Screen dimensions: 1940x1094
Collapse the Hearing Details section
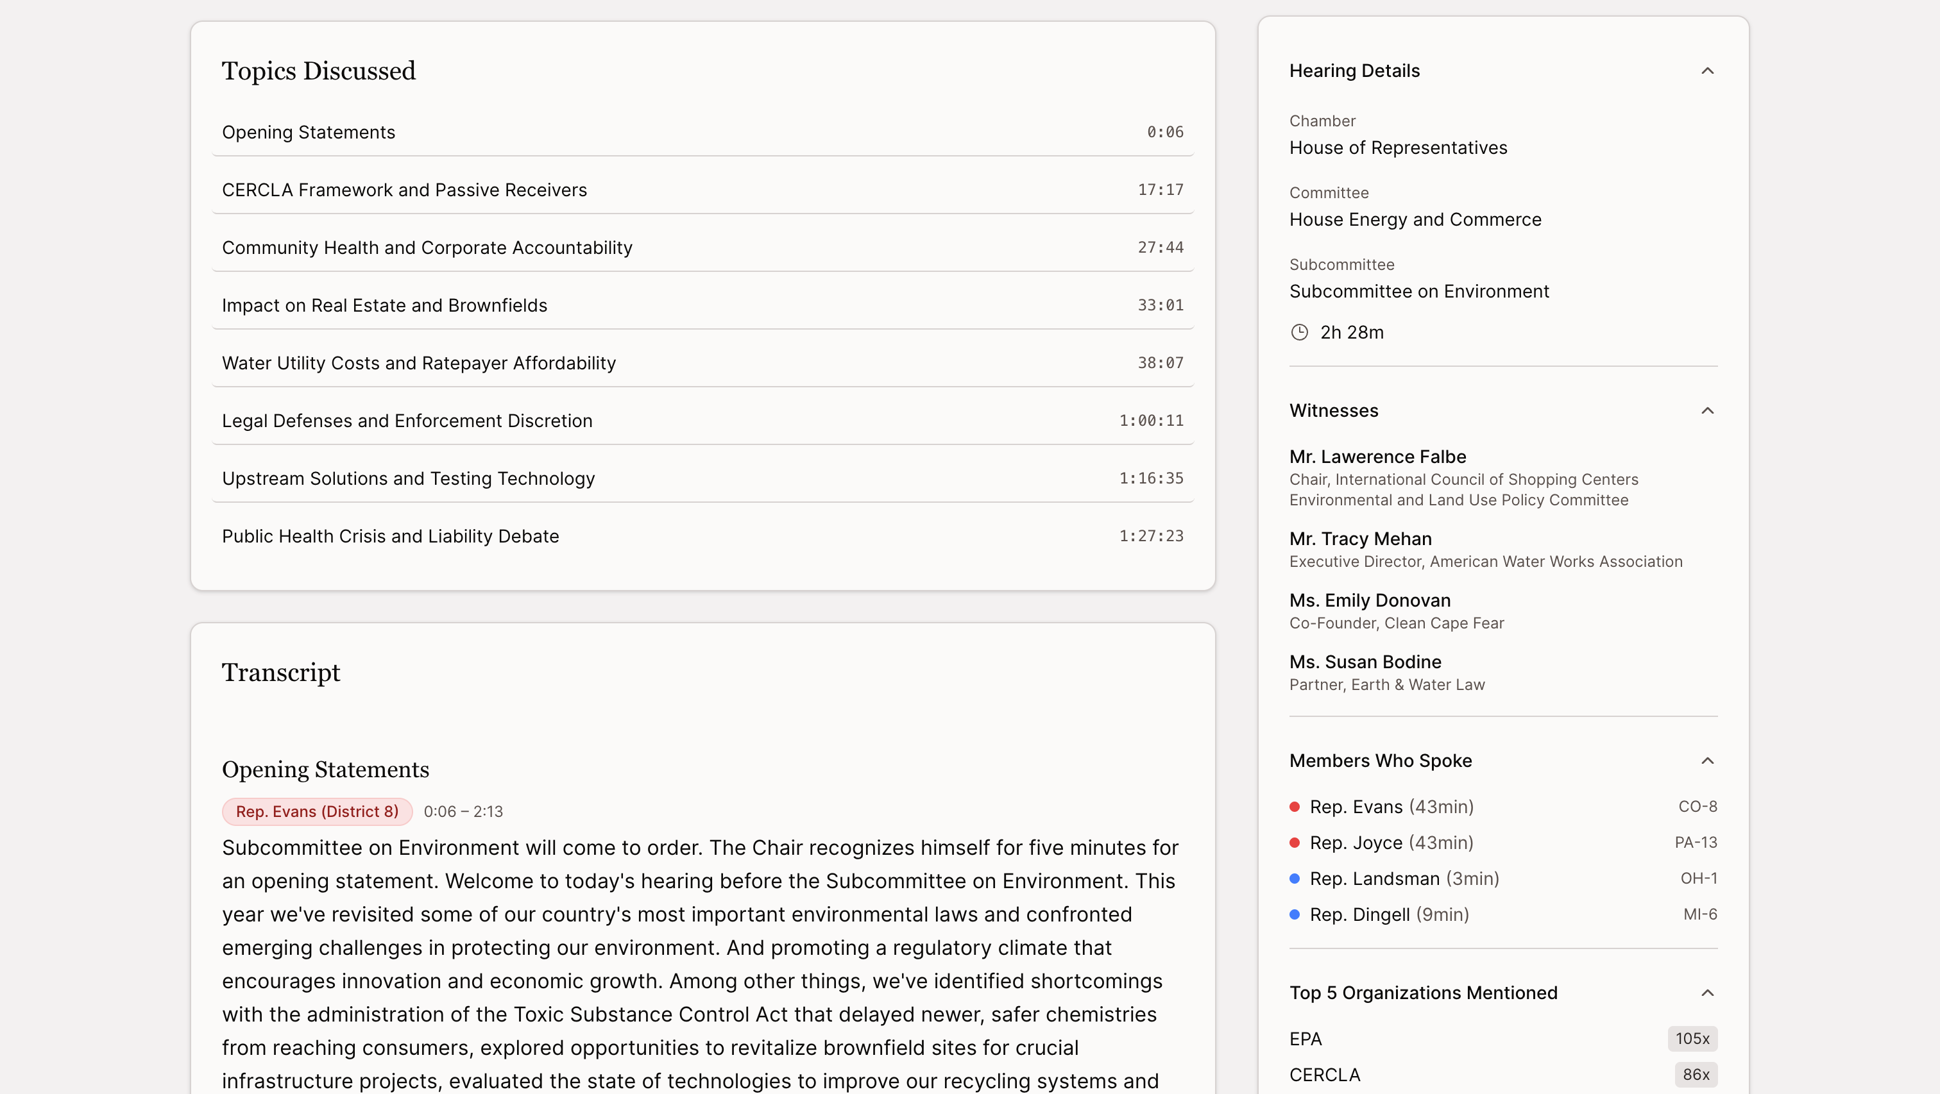[1706, 71]
